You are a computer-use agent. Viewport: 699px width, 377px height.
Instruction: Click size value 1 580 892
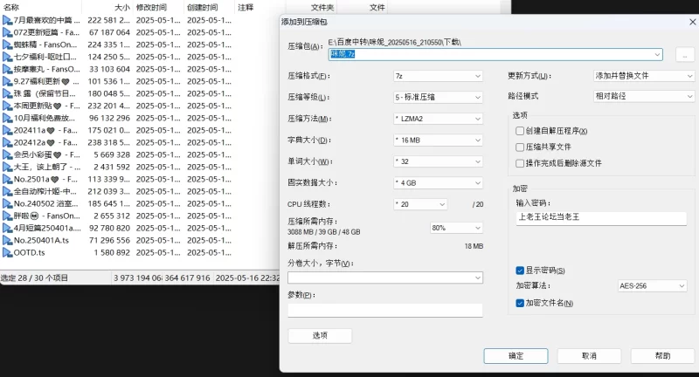pos(112,253)
